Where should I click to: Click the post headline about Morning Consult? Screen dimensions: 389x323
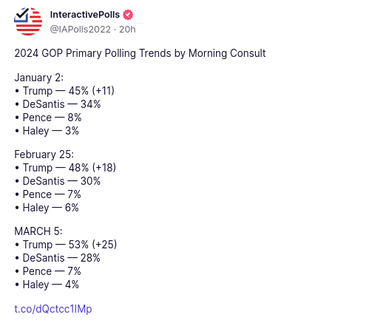click(x=140, y=53)
